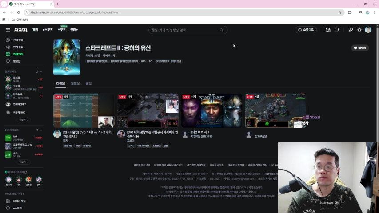379x213 pixels.
Task: Toggle the light/dark theme sun icon
Action: (359, 30)
